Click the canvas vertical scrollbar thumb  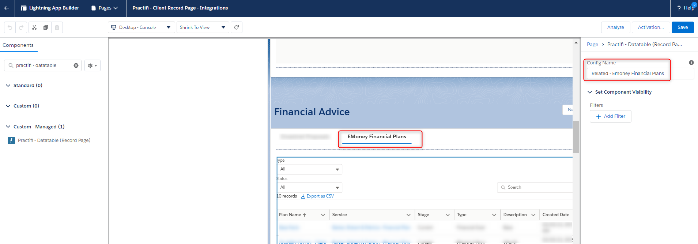(x=576, y=137)
